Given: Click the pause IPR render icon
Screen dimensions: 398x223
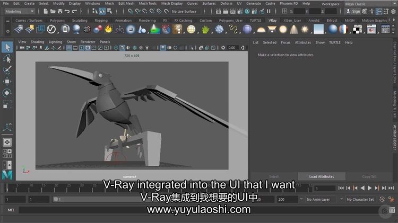Looking at the screenshot, I should pyautogui.click(x=269, y=11).
